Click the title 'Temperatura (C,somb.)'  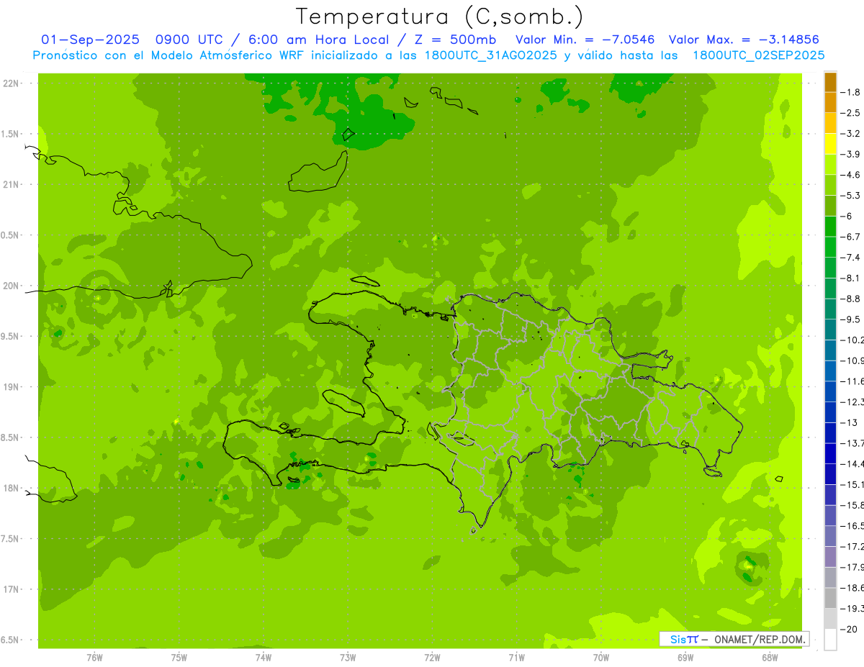point(440,17)
